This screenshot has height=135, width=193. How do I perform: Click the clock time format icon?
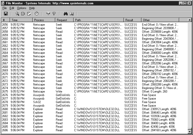pos(37,14)
